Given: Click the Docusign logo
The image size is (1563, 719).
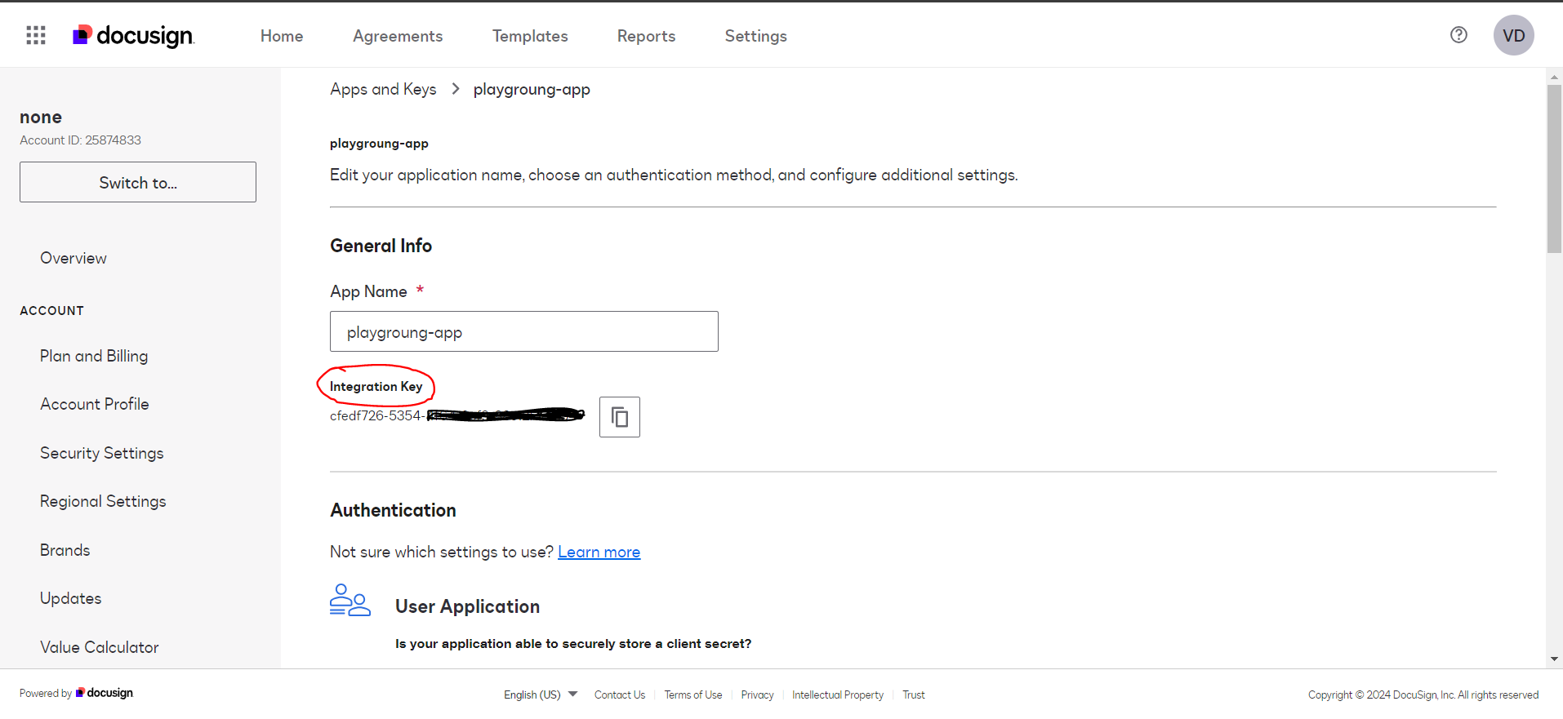Looking at the screenshot, I should (x=134, y=35).
